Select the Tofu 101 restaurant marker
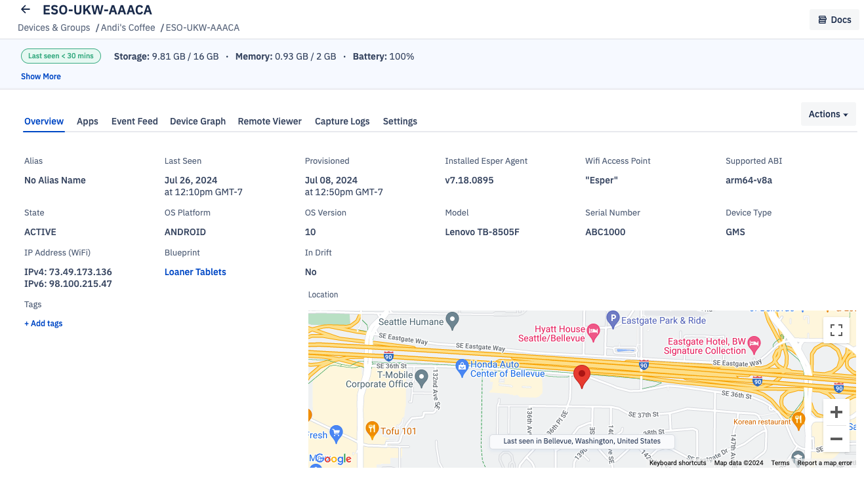The width and height of the screenshot is (864, 490). pyautogui.click(x=371, y=430)
